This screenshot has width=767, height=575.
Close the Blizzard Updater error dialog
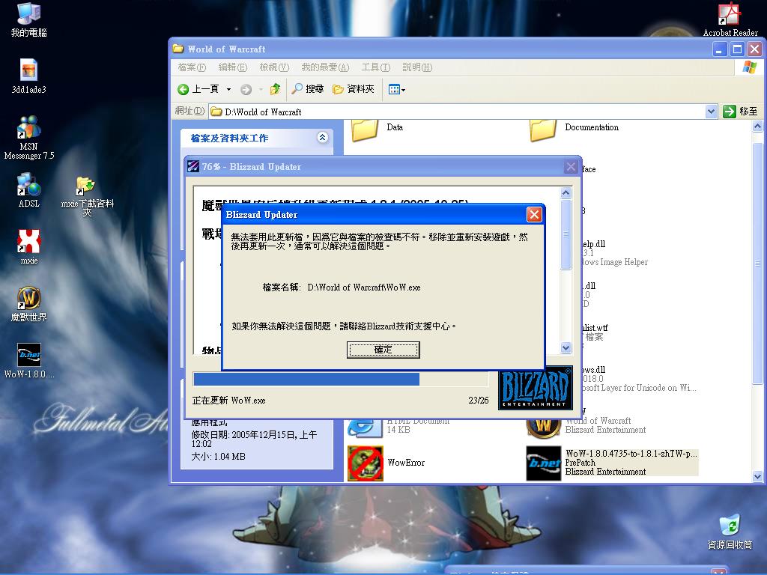pos(534,214)
